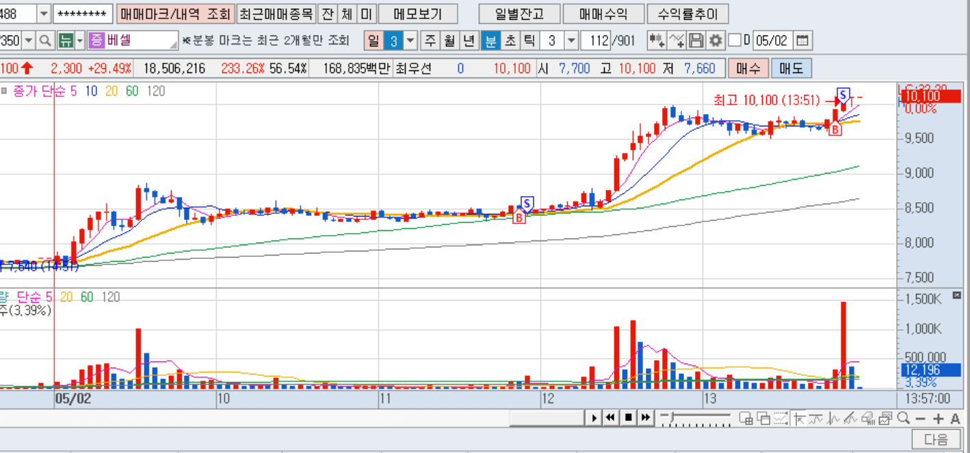Click the stop button below the chart

point(628,418)
